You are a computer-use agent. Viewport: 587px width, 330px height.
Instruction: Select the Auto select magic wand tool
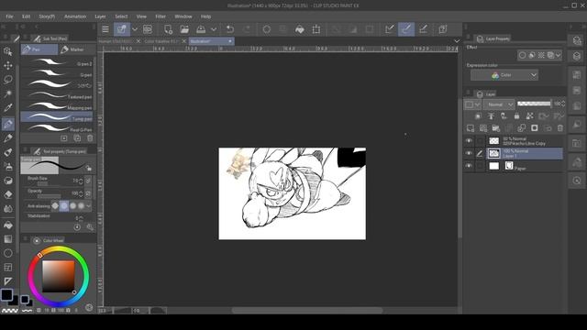[x=8, y=93]
